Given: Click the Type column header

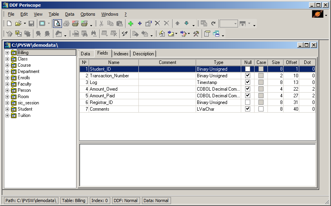Looking at the screenshot, I should tap(218, 62).
